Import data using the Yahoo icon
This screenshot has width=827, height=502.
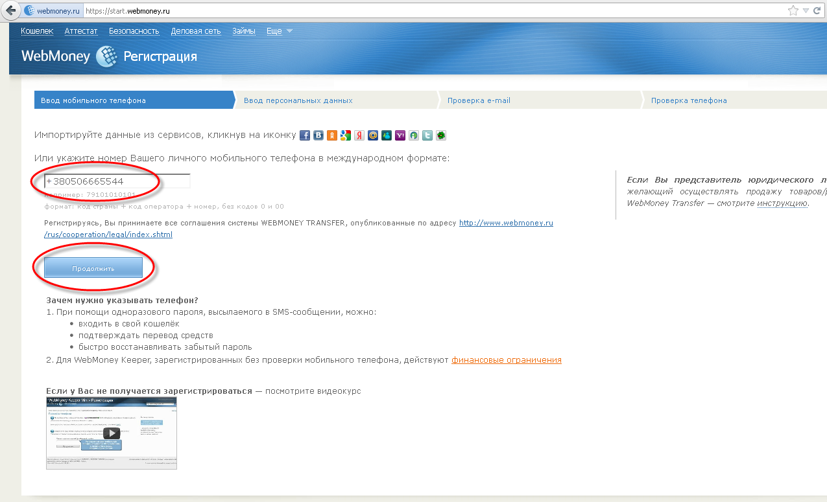(400, 135)
